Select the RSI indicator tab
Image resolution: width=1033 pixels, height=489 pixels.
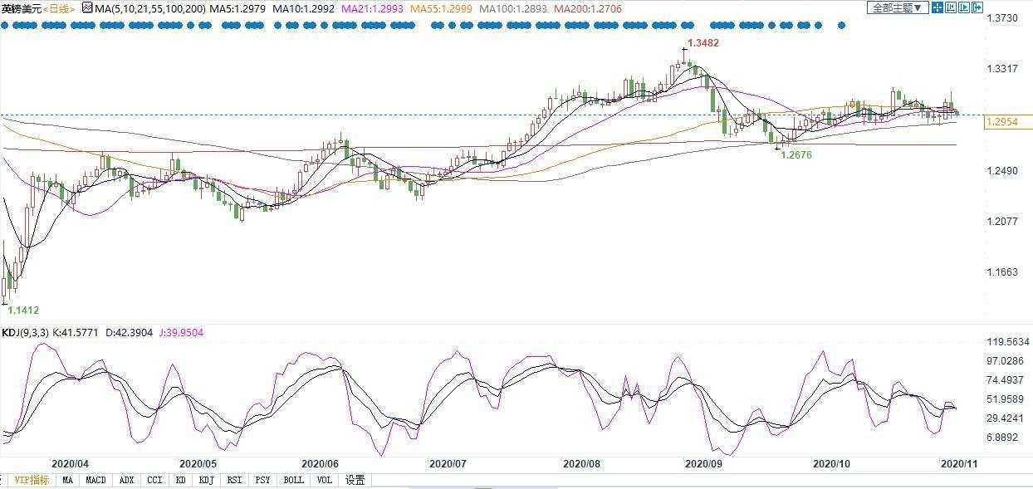point(235,480)
